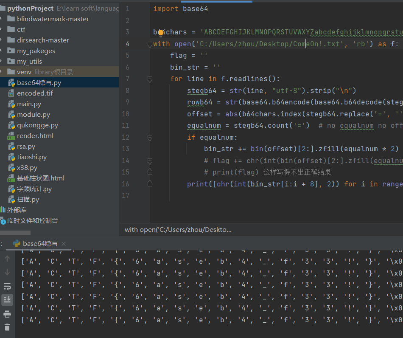The height and width of the screenshot is (338, 403).
Task: Toggle soft-wrap in the run console
Action: click(7, 286)
